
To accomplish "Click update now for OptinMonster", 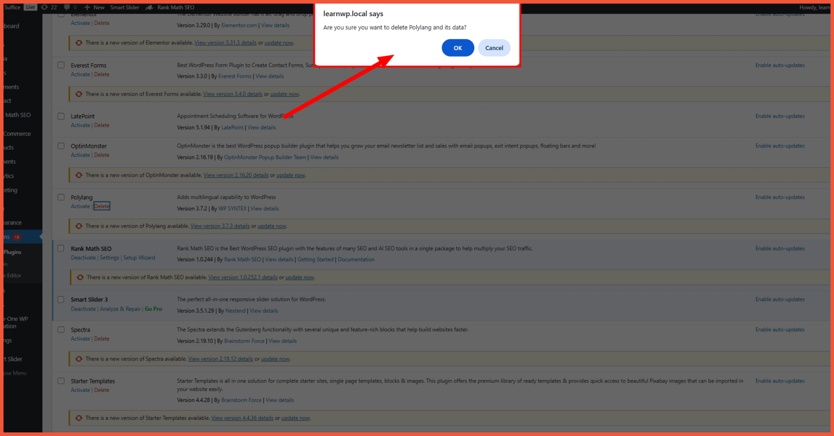I will 290,175.
